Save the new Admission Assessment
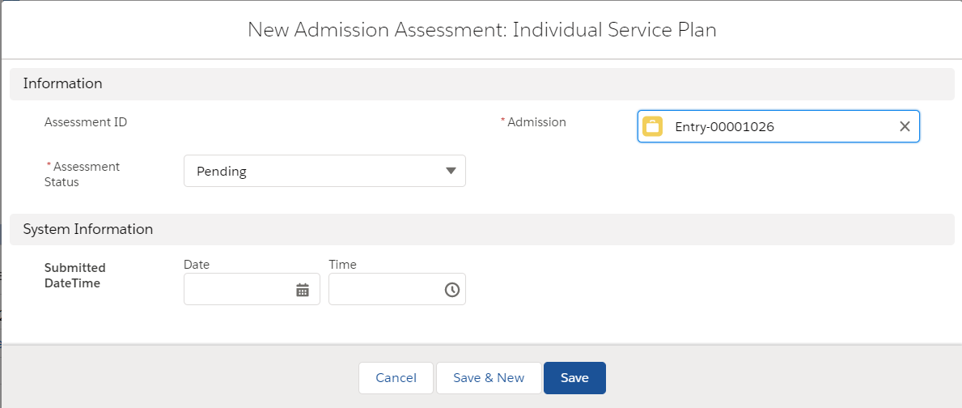Image resolution: width=962 pixels, height=408 pixels. tap(574, 378)
